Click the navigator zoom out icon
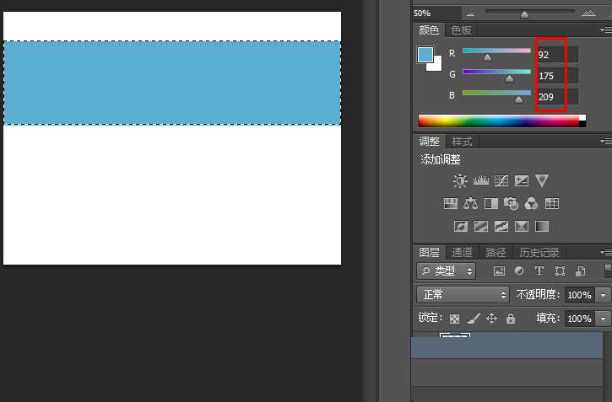Image resolution: width=612 pixels, height=402 pixels. (x=470, y=15)
